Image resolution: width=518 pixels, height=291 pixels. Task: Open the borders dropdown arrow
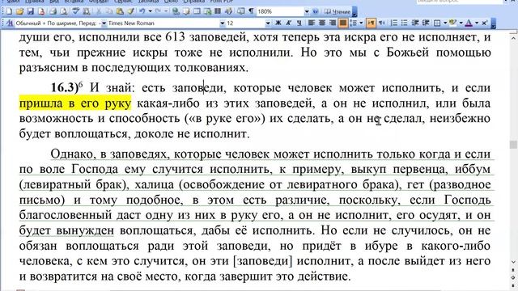(x=445, y=23)
